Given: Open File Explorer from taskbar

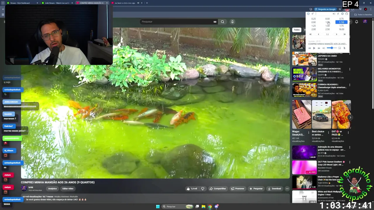Looking at the screenshot, I should 203,206.
